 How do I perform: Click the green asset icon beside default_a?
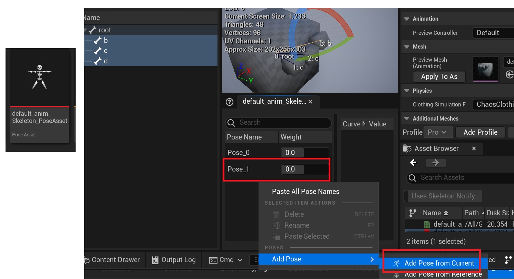click(427, 224)
